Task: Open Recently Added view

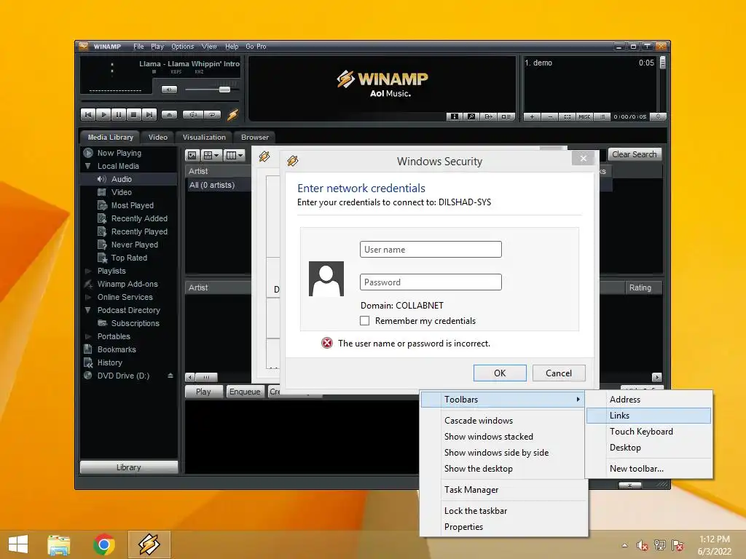Action: (x=139, y=218)
